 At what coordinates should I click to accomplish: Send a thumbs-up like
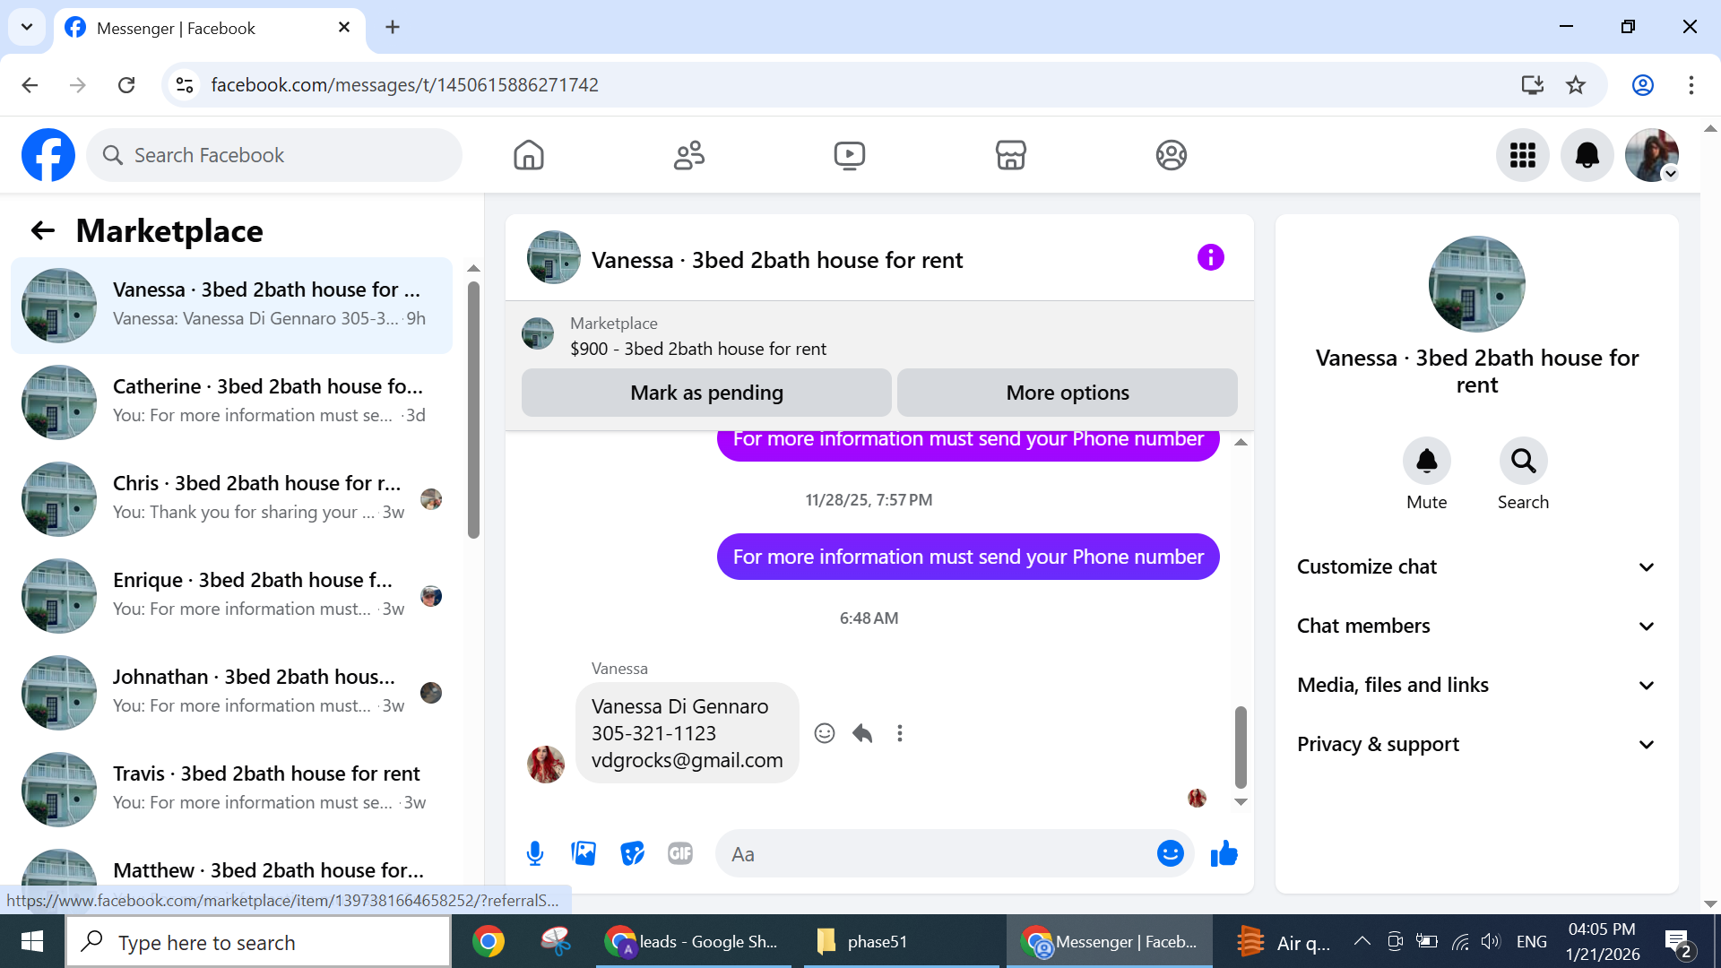(x=1224, y=853)
